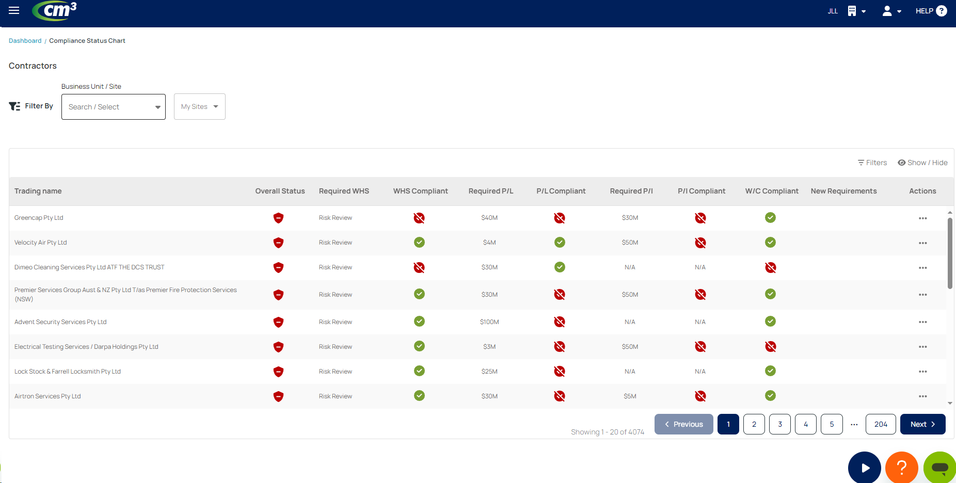Image resolution: width=956 pixels, height=483 pixels.
Task: Toggle Show / Hide columns
Action: tap(922, 163)
